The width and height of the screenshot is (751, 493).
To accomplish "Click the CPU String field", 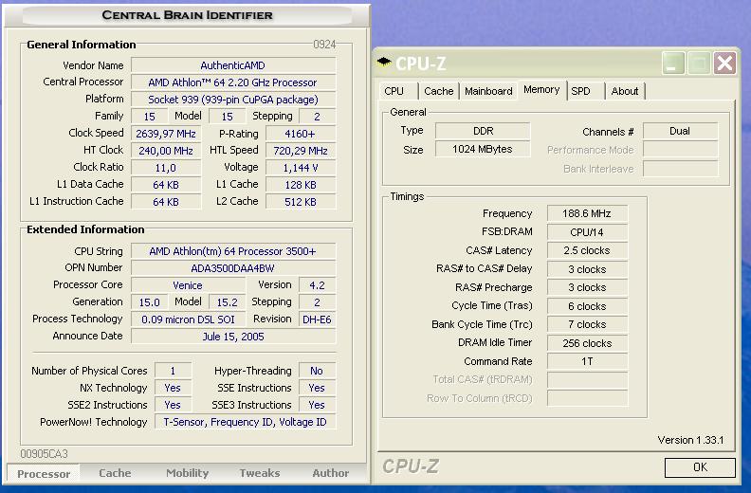I will coord(233,251).
